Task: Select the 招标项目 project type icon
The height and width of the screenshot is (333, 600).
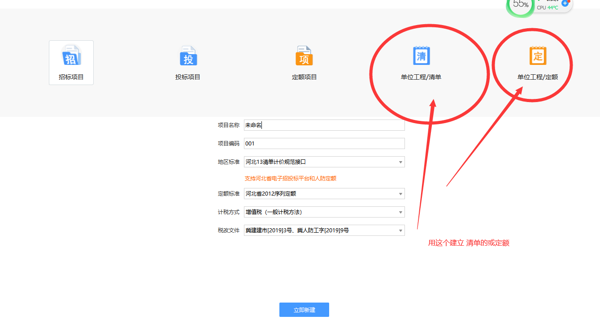Action: (x=71, y=55)
